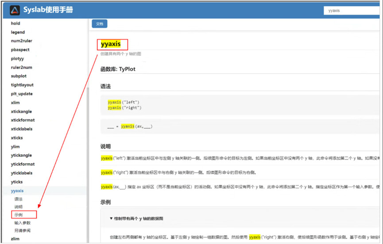
Task: Click the yyaxis("left") code line
Action: [x=124, y=102]
